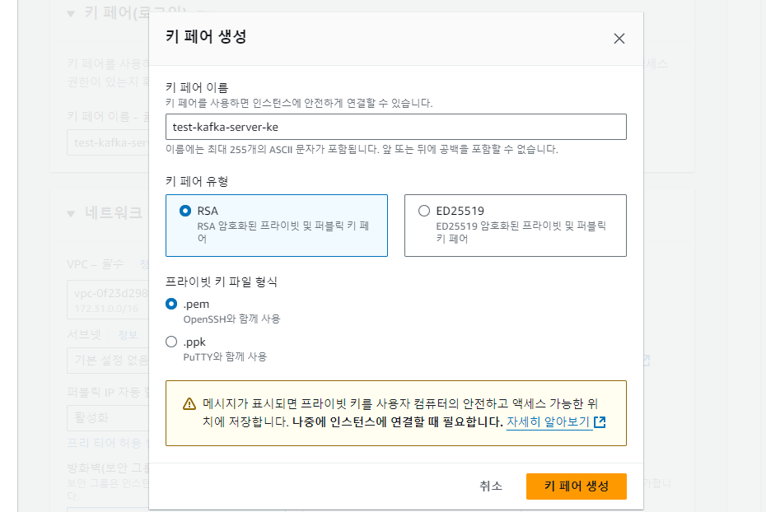Screen dimensions: 766x512
Task: Collapse the 네트워크 section arrow
Action: pyautogui.click(x=70, y=213)
